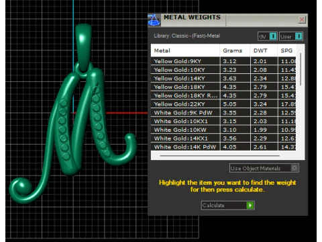Click the 2.61 DWT cell
322x242 pixels.
click(x=264, y=147)
